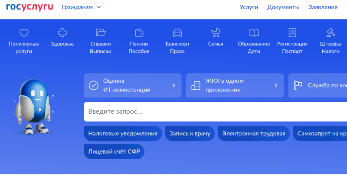Click the Штрафы Налоги gavel icon
Image resolution: width=347 pixels, height=193 pixels.
[331, 33]
